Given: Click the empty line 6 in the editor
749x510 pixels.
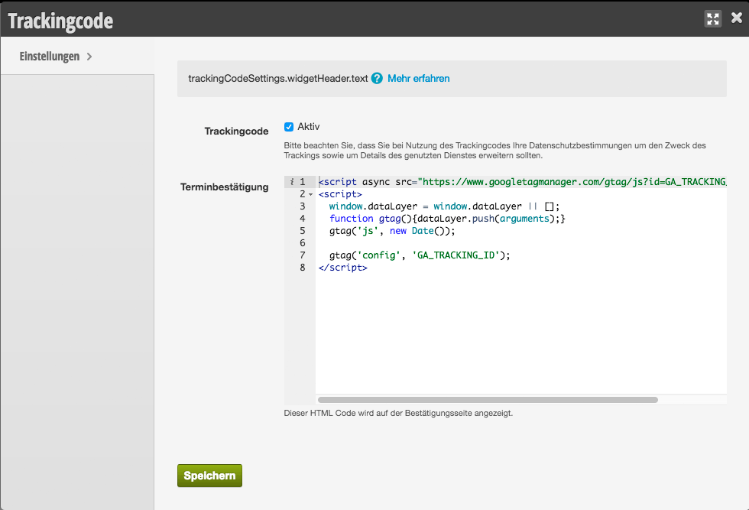Looking at the screenshot, I should point(459,243).
